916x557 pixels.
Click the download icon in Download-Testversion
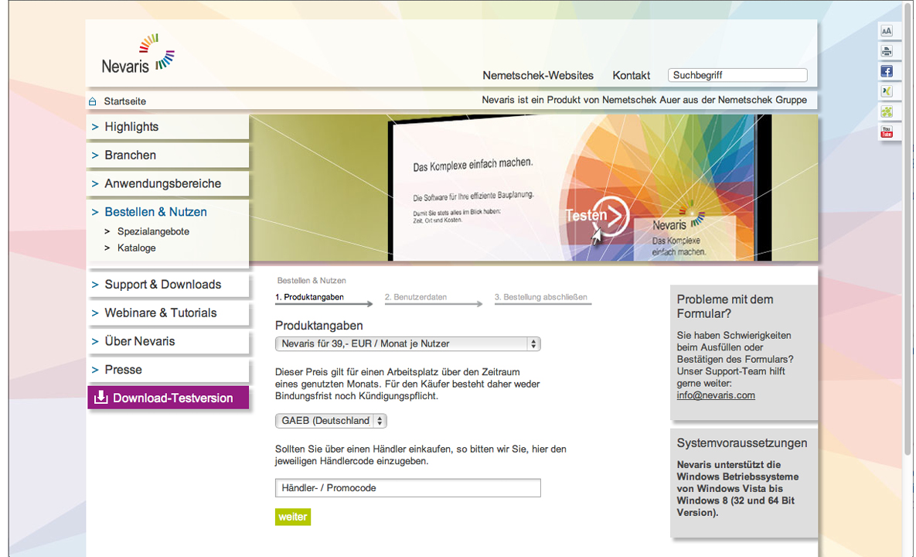pyautogui.click(x=101, y=398)
